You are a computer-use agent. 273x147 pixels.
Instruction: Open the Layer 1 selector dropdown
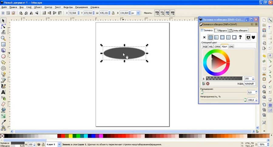[x=59, y=144]
